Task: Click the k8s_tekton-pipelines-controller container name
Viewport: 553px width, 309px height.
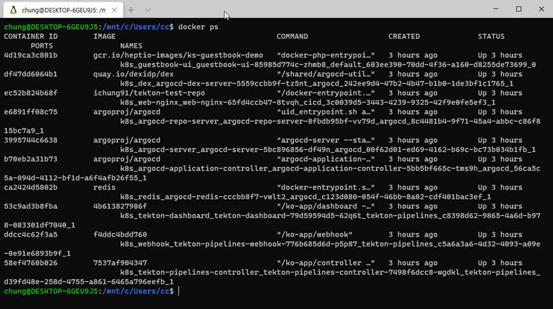Action: point(330,273)
